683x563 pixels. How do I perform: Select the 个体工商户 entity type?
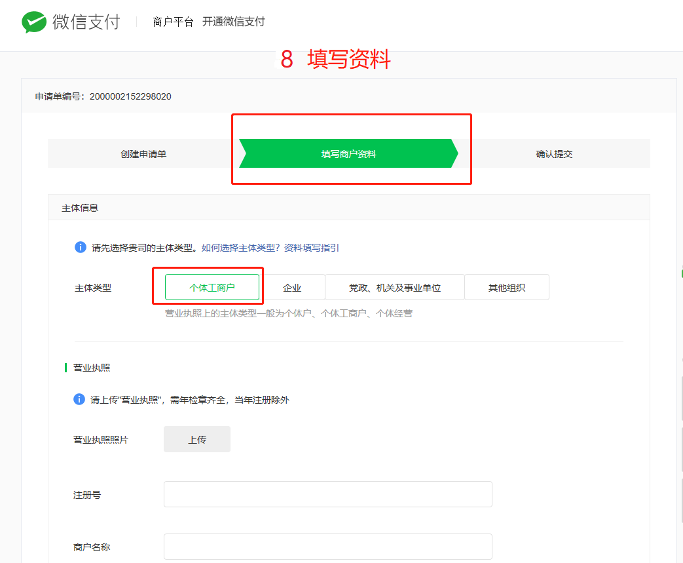pos(212,287)
